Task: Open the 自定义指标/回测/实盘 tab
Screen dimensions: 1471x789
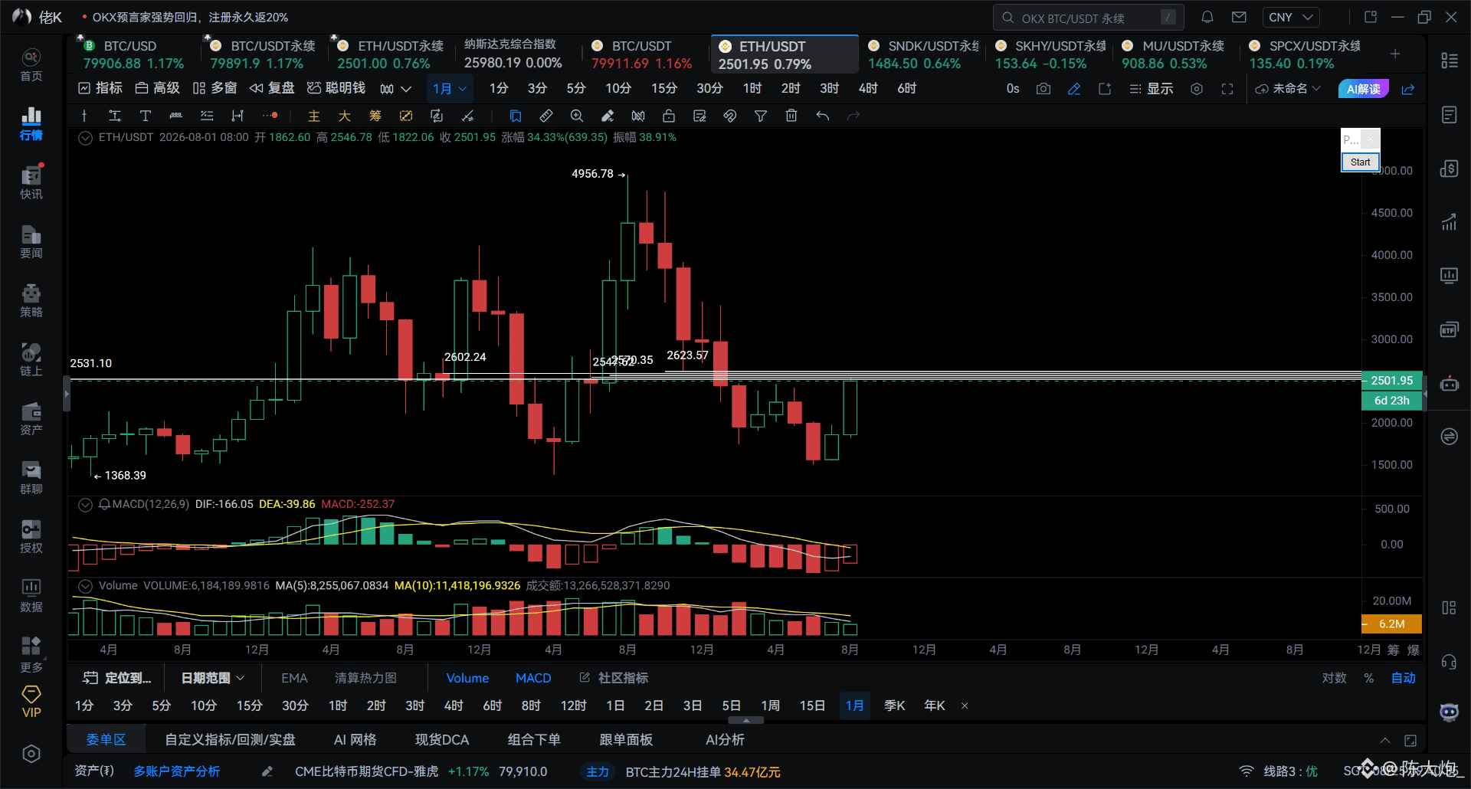Action: click(230, 740)
